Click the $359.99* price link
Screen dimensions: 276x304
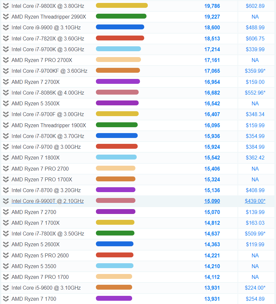pyautogui.click(x=255, y=71)
